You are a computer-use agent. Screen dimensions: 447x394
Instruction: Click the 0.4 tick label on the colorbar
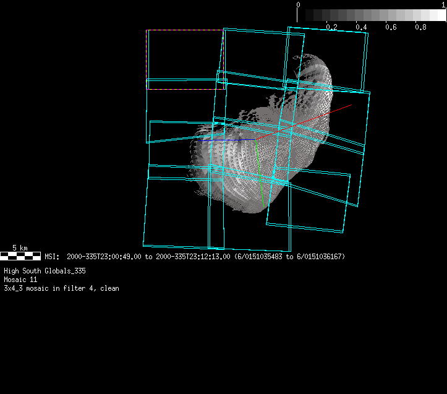pos(361,27)
